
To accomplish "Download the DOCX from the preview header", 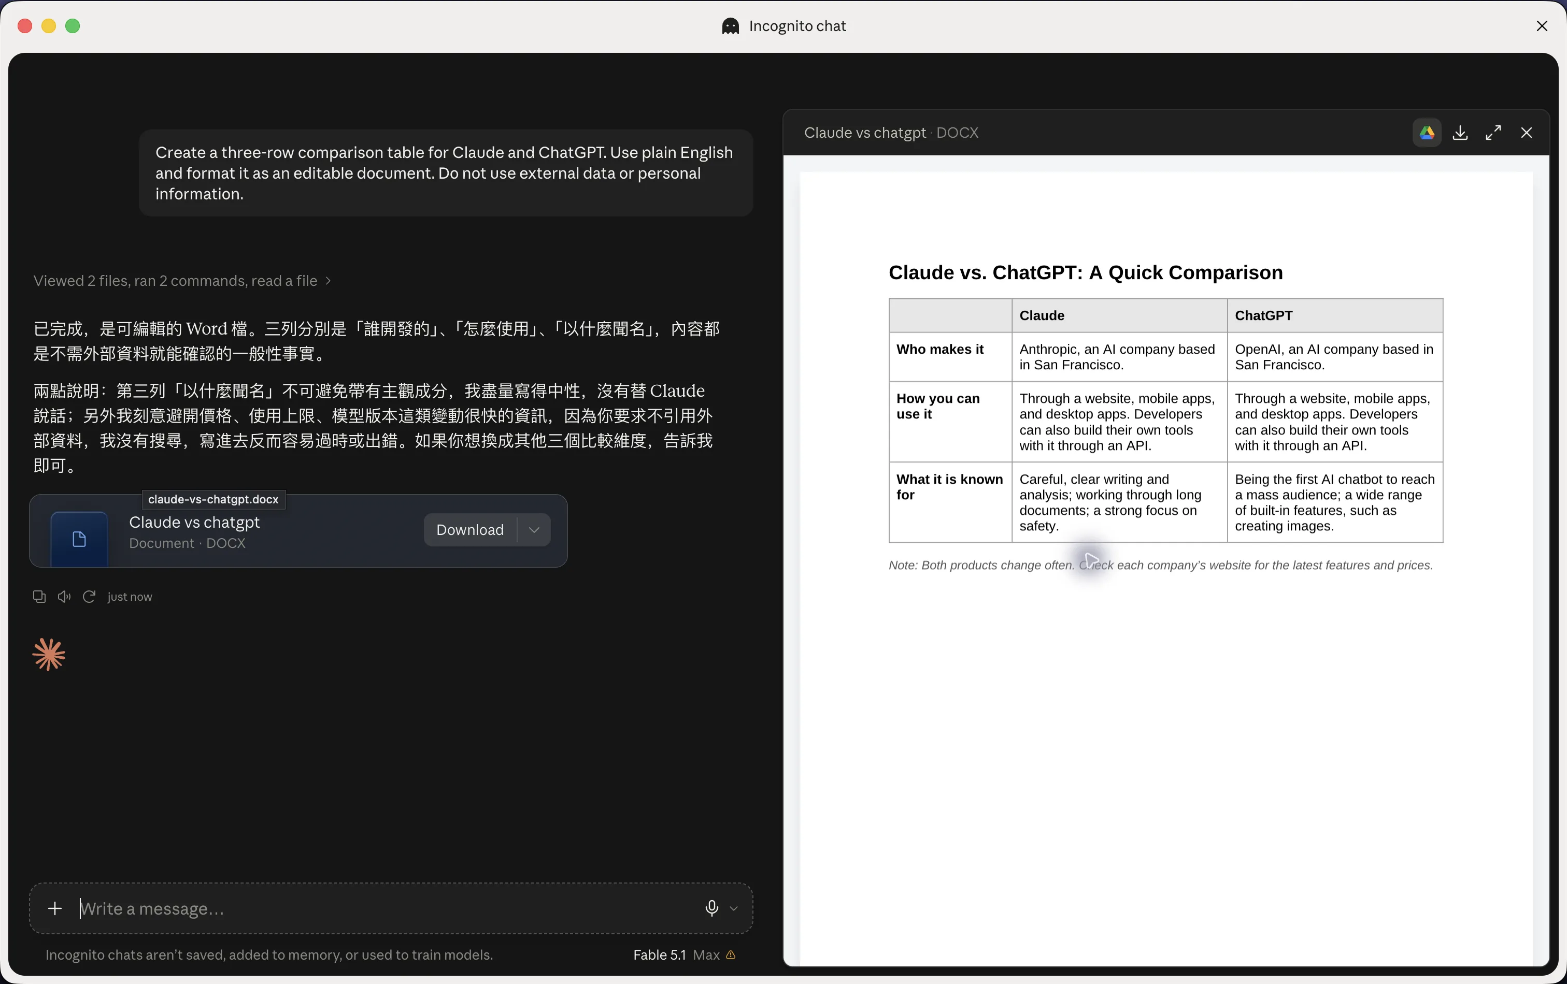I will (1460, 133).
